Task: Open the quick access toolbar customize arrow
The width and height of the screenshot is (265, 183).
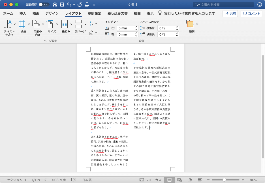Action: [x=94, y=5]
